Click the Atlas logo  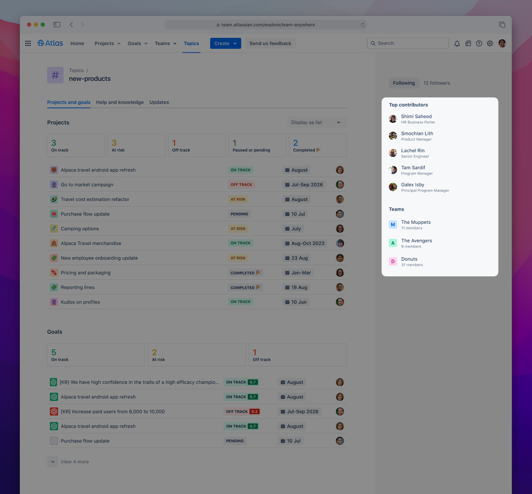[50, 43]
